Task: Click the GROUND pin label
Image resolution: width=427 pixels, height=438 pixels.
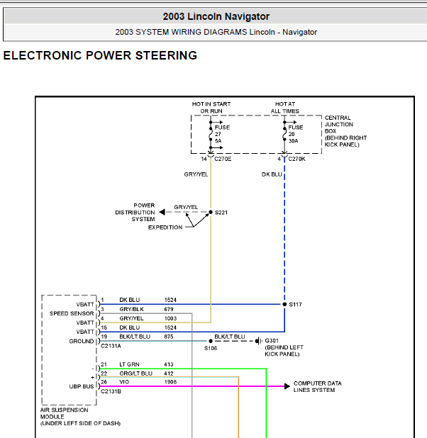Action: pyautogui.click(x=82, y=342)
